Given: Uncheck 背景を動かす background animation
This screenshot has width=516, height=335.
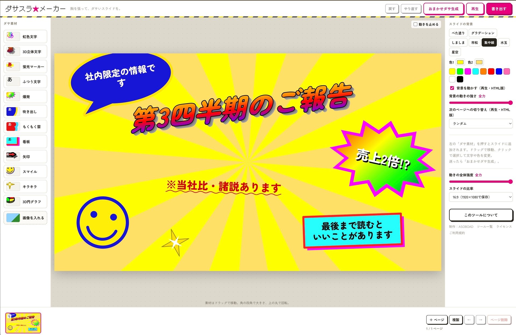Looking at the screenshot, I should click(x=452, y=88).
